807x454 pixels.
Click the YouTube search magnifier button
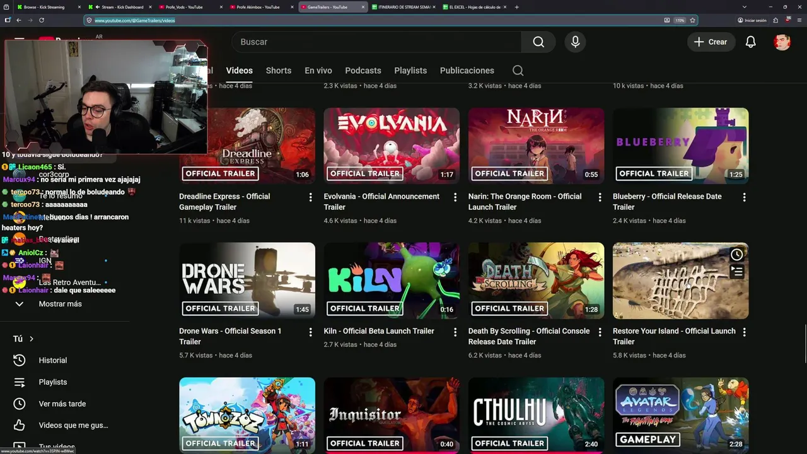pos(538,42)
